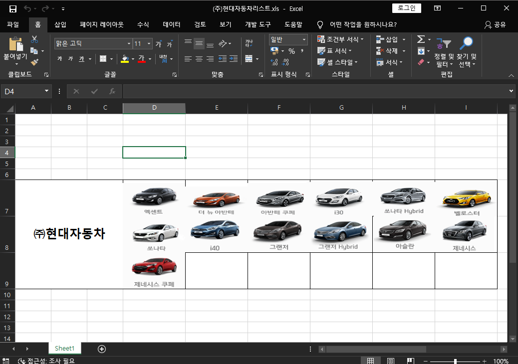Apply the red font color
Screen dimensions: 518x364
coord(142,59)
